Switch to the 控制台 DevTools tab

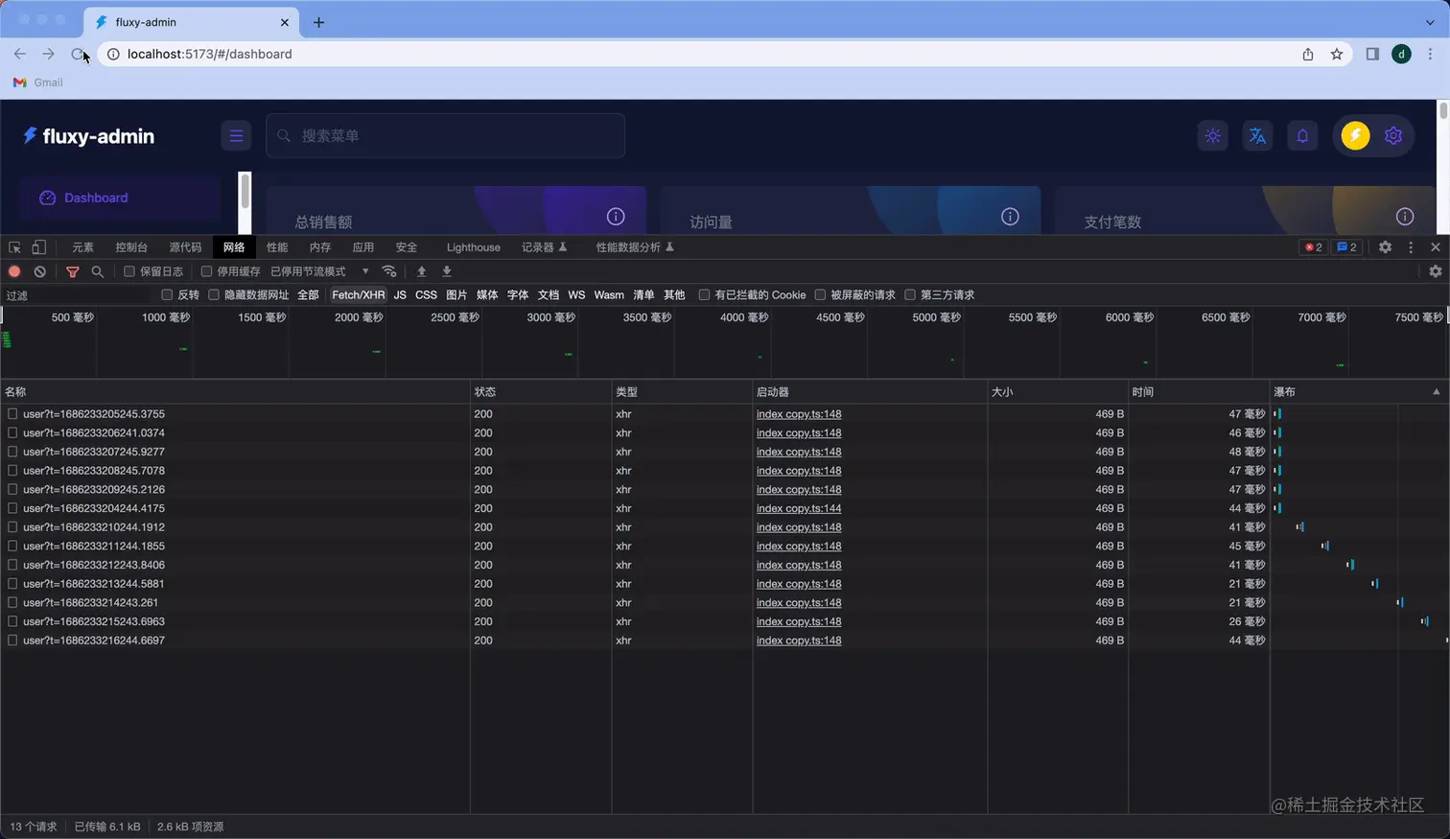point(131,247)
